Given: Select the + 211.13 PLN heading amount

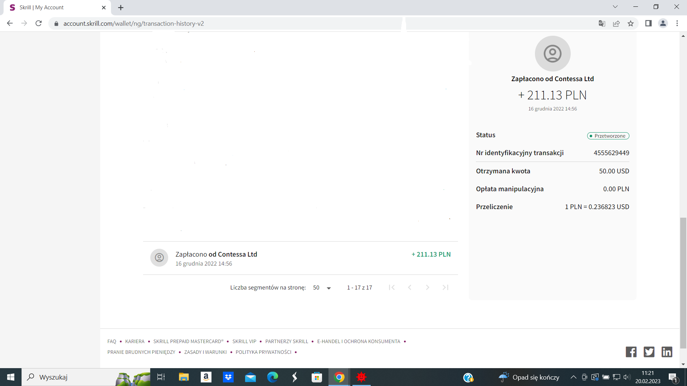Looking at the screenshot, I should point(552,95).
